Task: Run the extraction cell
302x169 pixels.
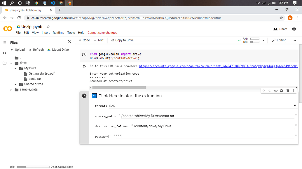Action: pyautogui.click(x=84, y=96)
